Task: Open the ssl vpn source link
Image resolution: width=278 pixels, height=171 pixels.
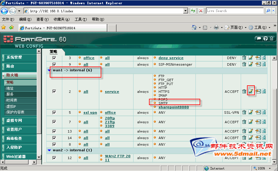Action: (90, 113)
